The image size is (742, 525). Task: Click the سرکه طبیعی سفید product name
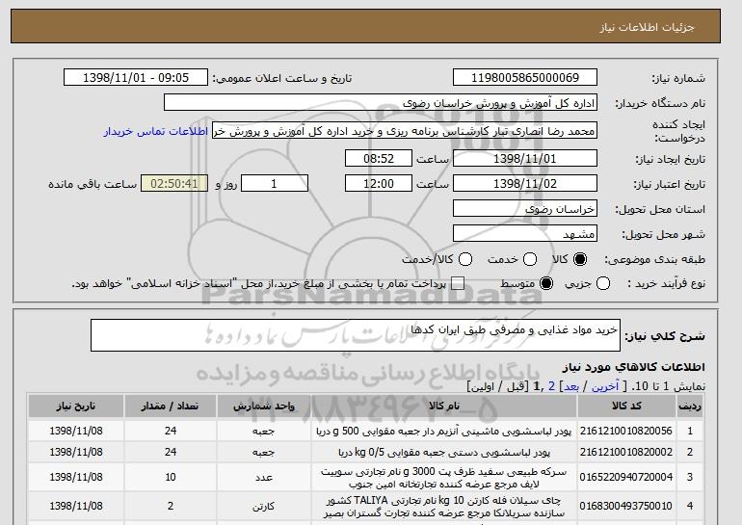[x=444, y=478]
